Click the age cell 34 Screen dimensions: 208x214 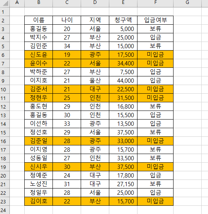[67, 46]
